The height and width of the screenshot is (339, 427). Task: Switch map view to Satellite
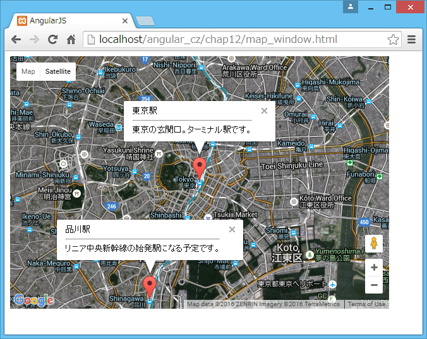57,71
